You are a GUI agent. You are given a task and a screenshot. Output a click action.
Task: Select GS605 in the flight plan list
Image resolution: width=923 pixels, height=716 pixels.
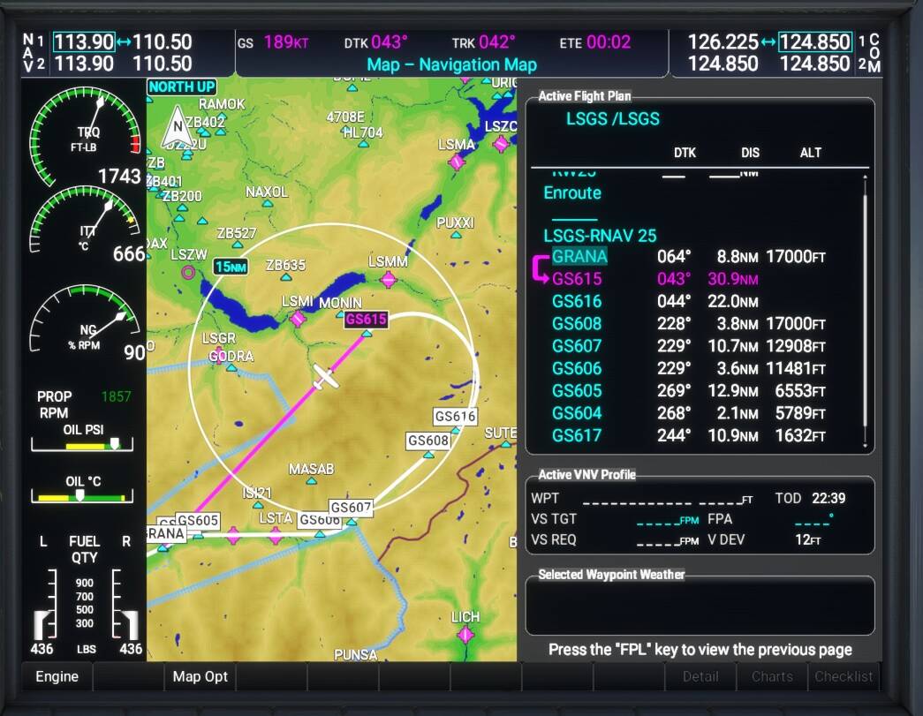point(689,390)
